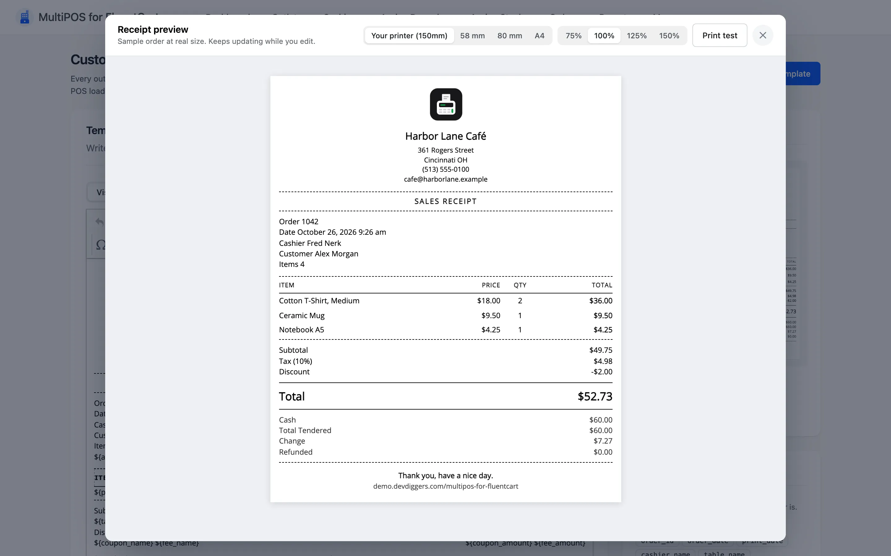The height and width of the screenshot is (556, 891).
Task: Select Your printer (150mm) paper width
Action: pyautogui.click(x=409, y=36)
